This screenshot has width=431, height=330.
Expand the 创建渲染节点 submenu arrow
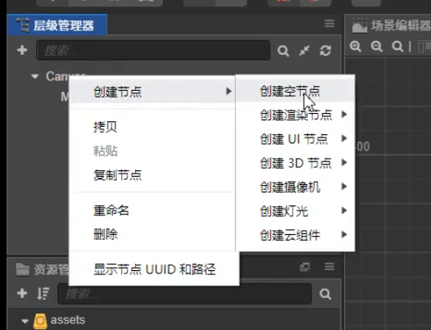344,115
